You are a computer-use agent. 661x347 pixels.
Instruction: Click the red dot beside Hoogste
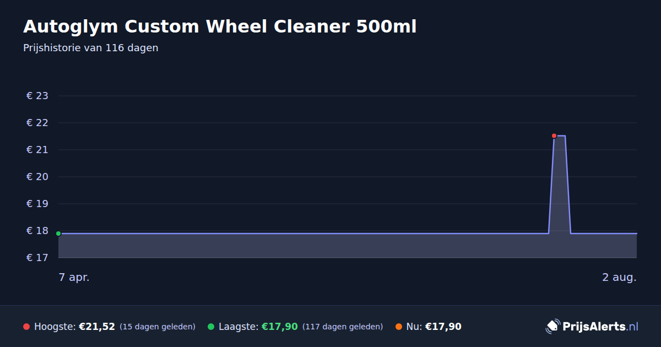(x=26, y=327)
